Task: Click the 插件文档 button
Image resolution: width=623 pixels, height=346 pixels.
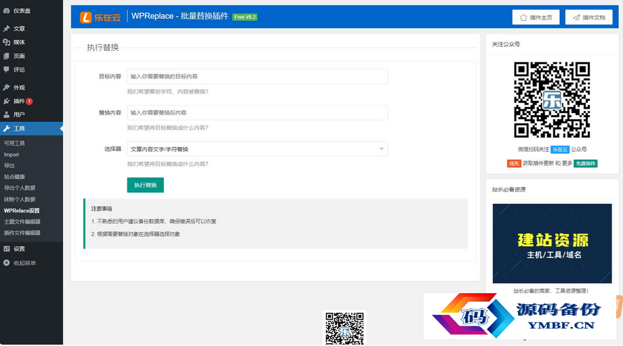Action: (589, 18)
